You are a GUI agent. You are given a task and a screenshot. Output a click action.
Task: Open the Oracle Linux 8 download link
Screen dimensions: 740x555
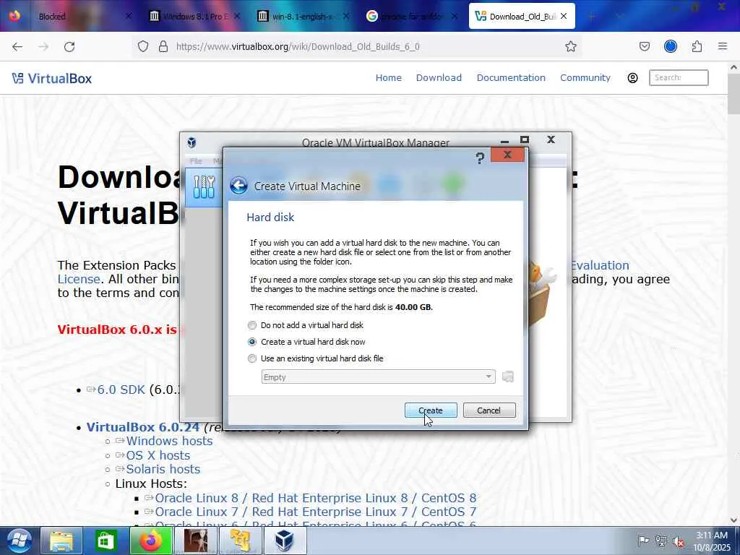[x=315, y=498]
